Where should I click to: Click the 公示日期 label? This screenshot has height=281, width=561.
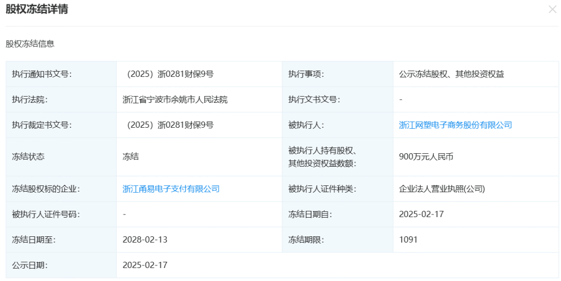pyautogui.click(x=30, y=265)
